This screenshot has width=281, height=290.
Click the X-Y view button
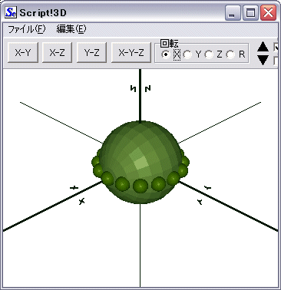coord(23,53)
